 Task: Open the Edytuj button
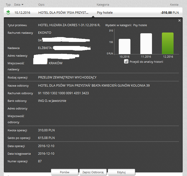121,172
